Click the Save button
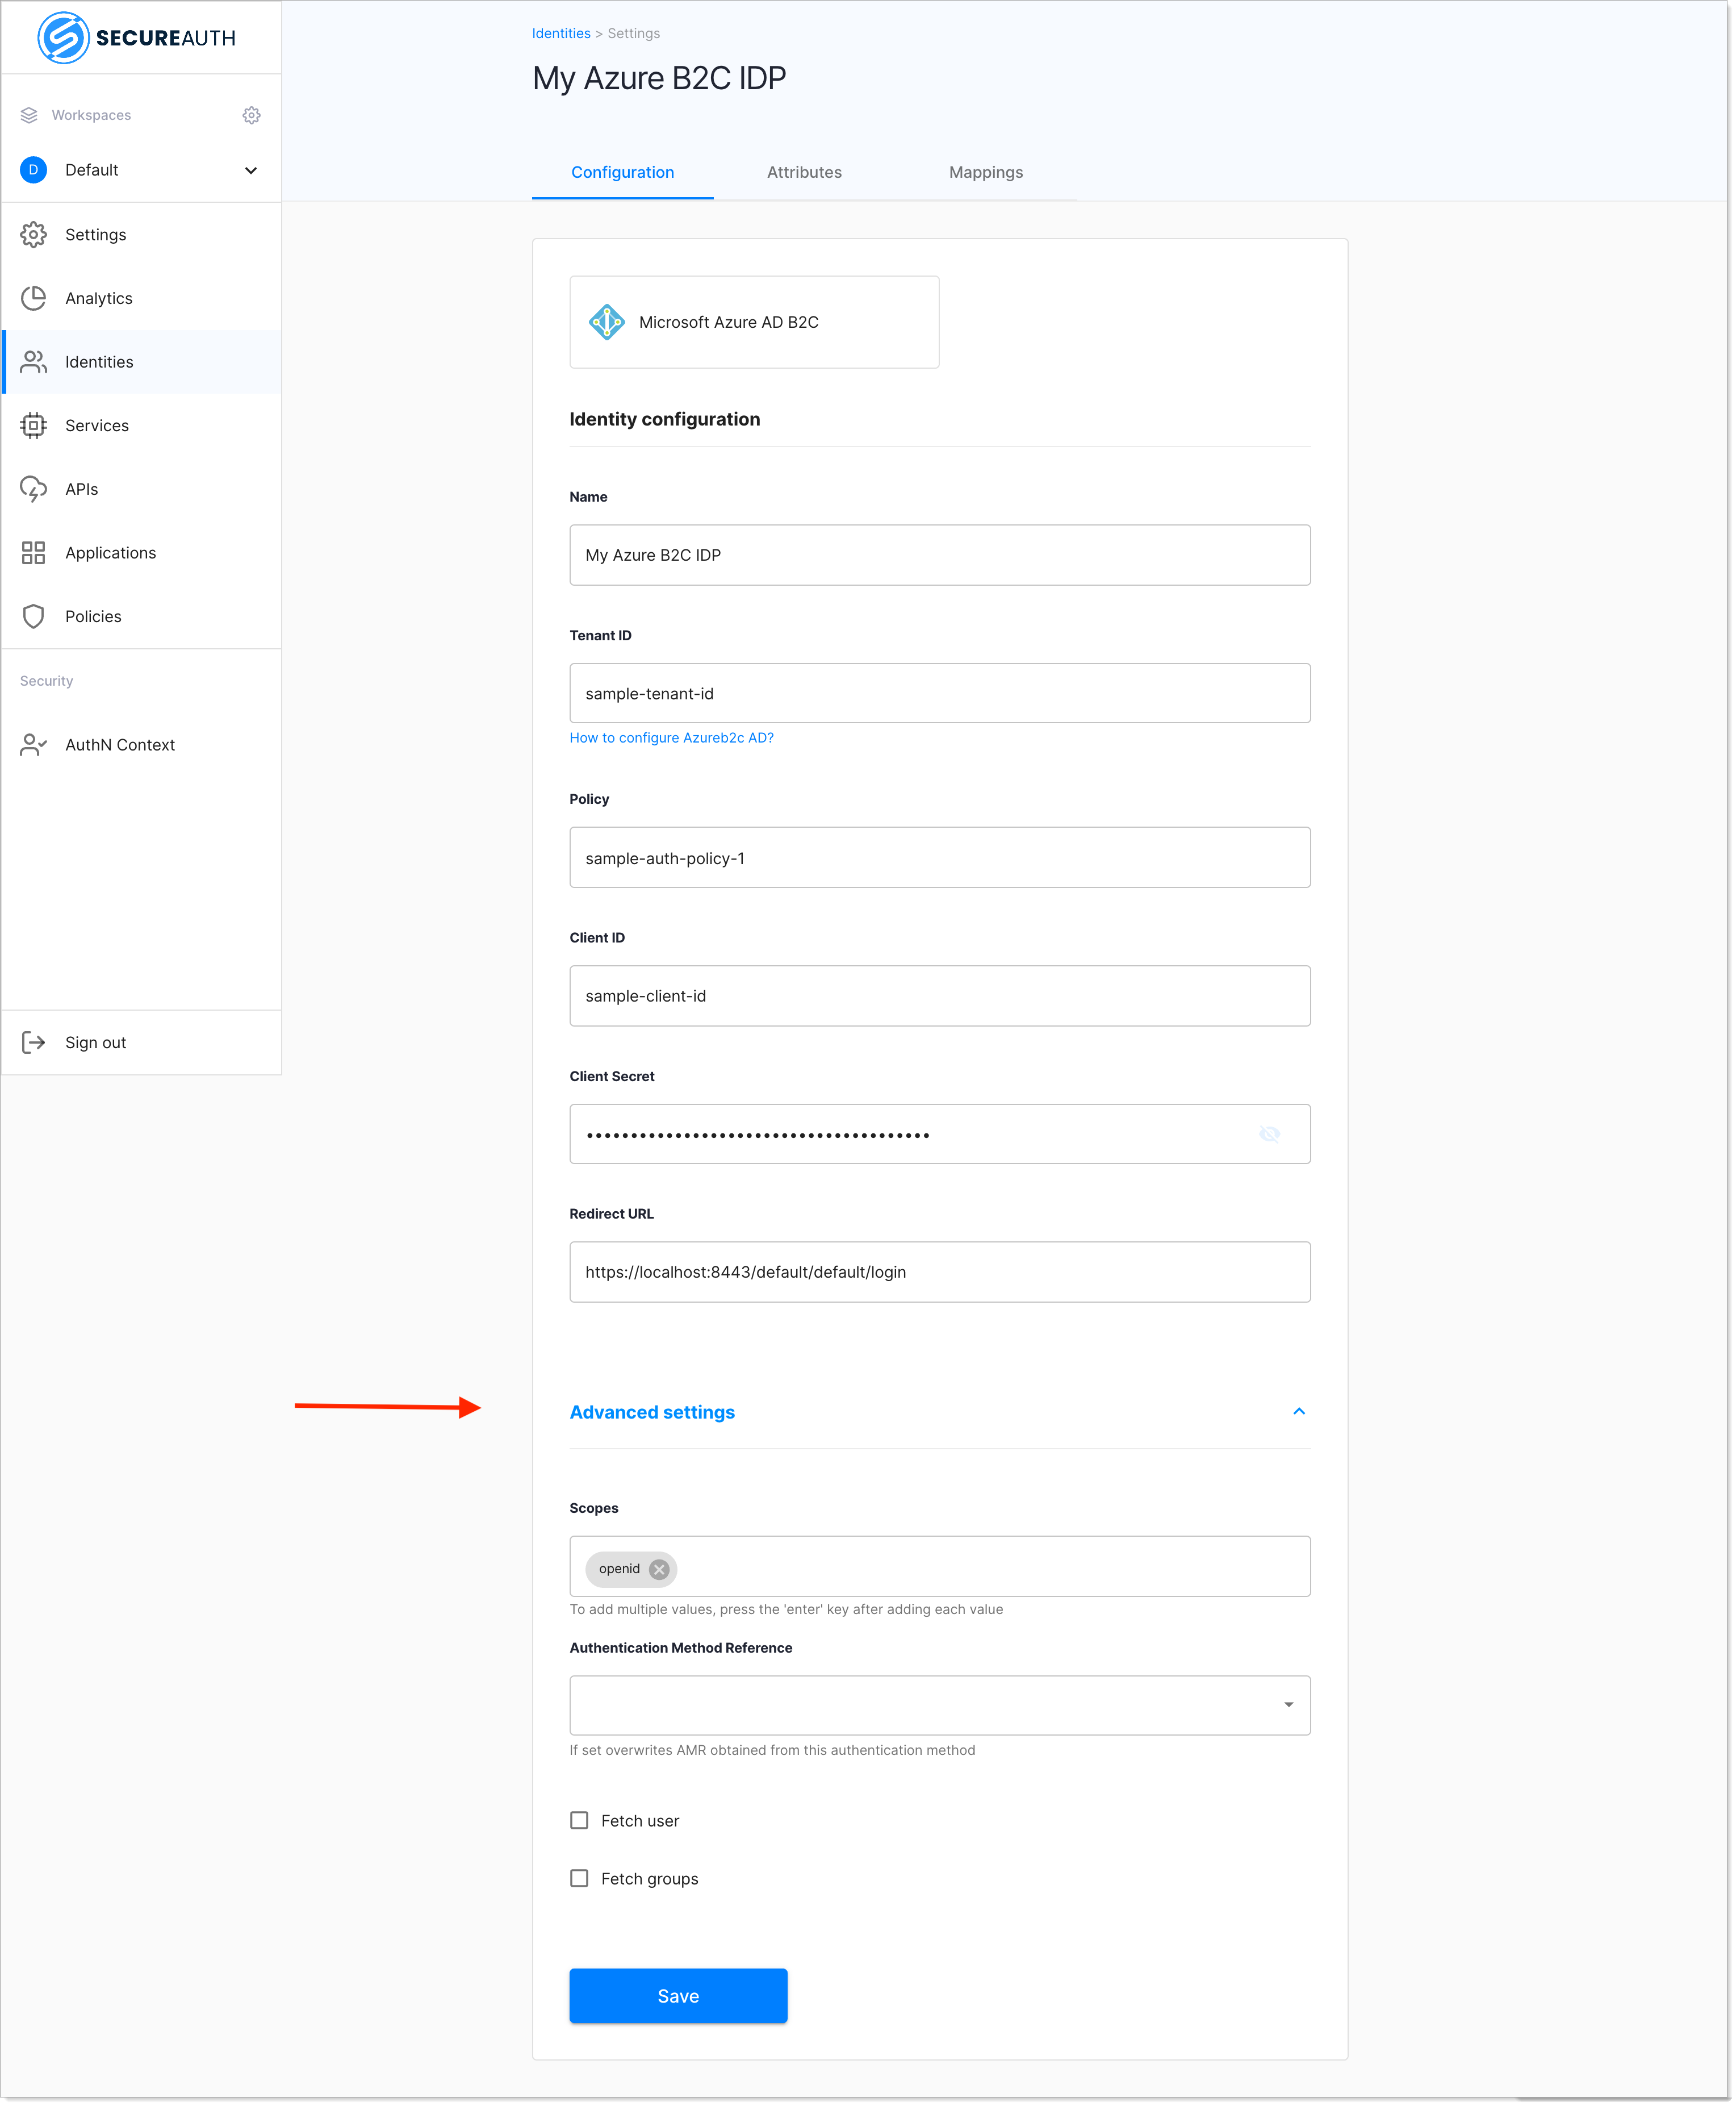1736x2106 pixels. [678, 1997]
